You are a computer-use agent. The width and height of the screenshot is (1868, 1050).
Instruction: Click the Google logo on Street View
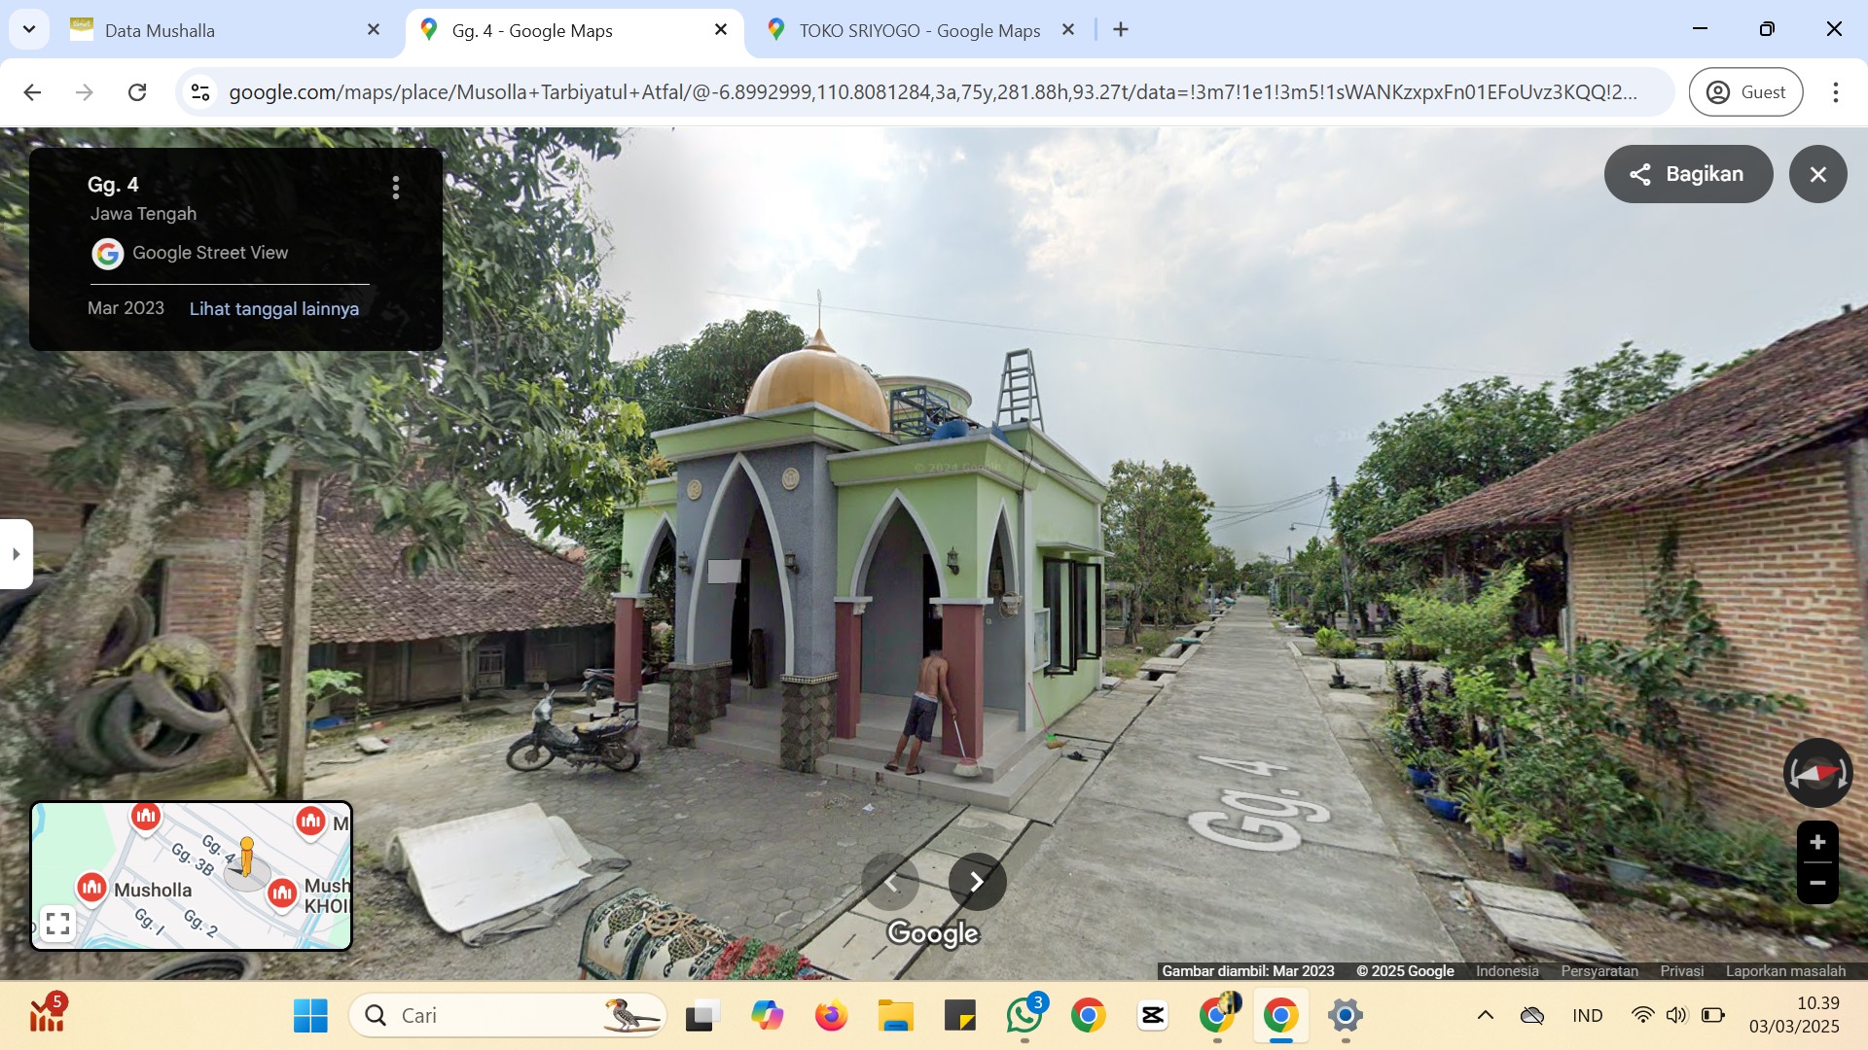pyautogui.click(x=932, y=933)
